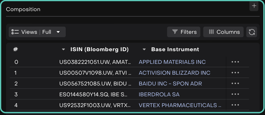This screenshot has width=265, height=115.
Task: Open three-dot menu for Applied Materials row
Action: [x=235, y=62]
